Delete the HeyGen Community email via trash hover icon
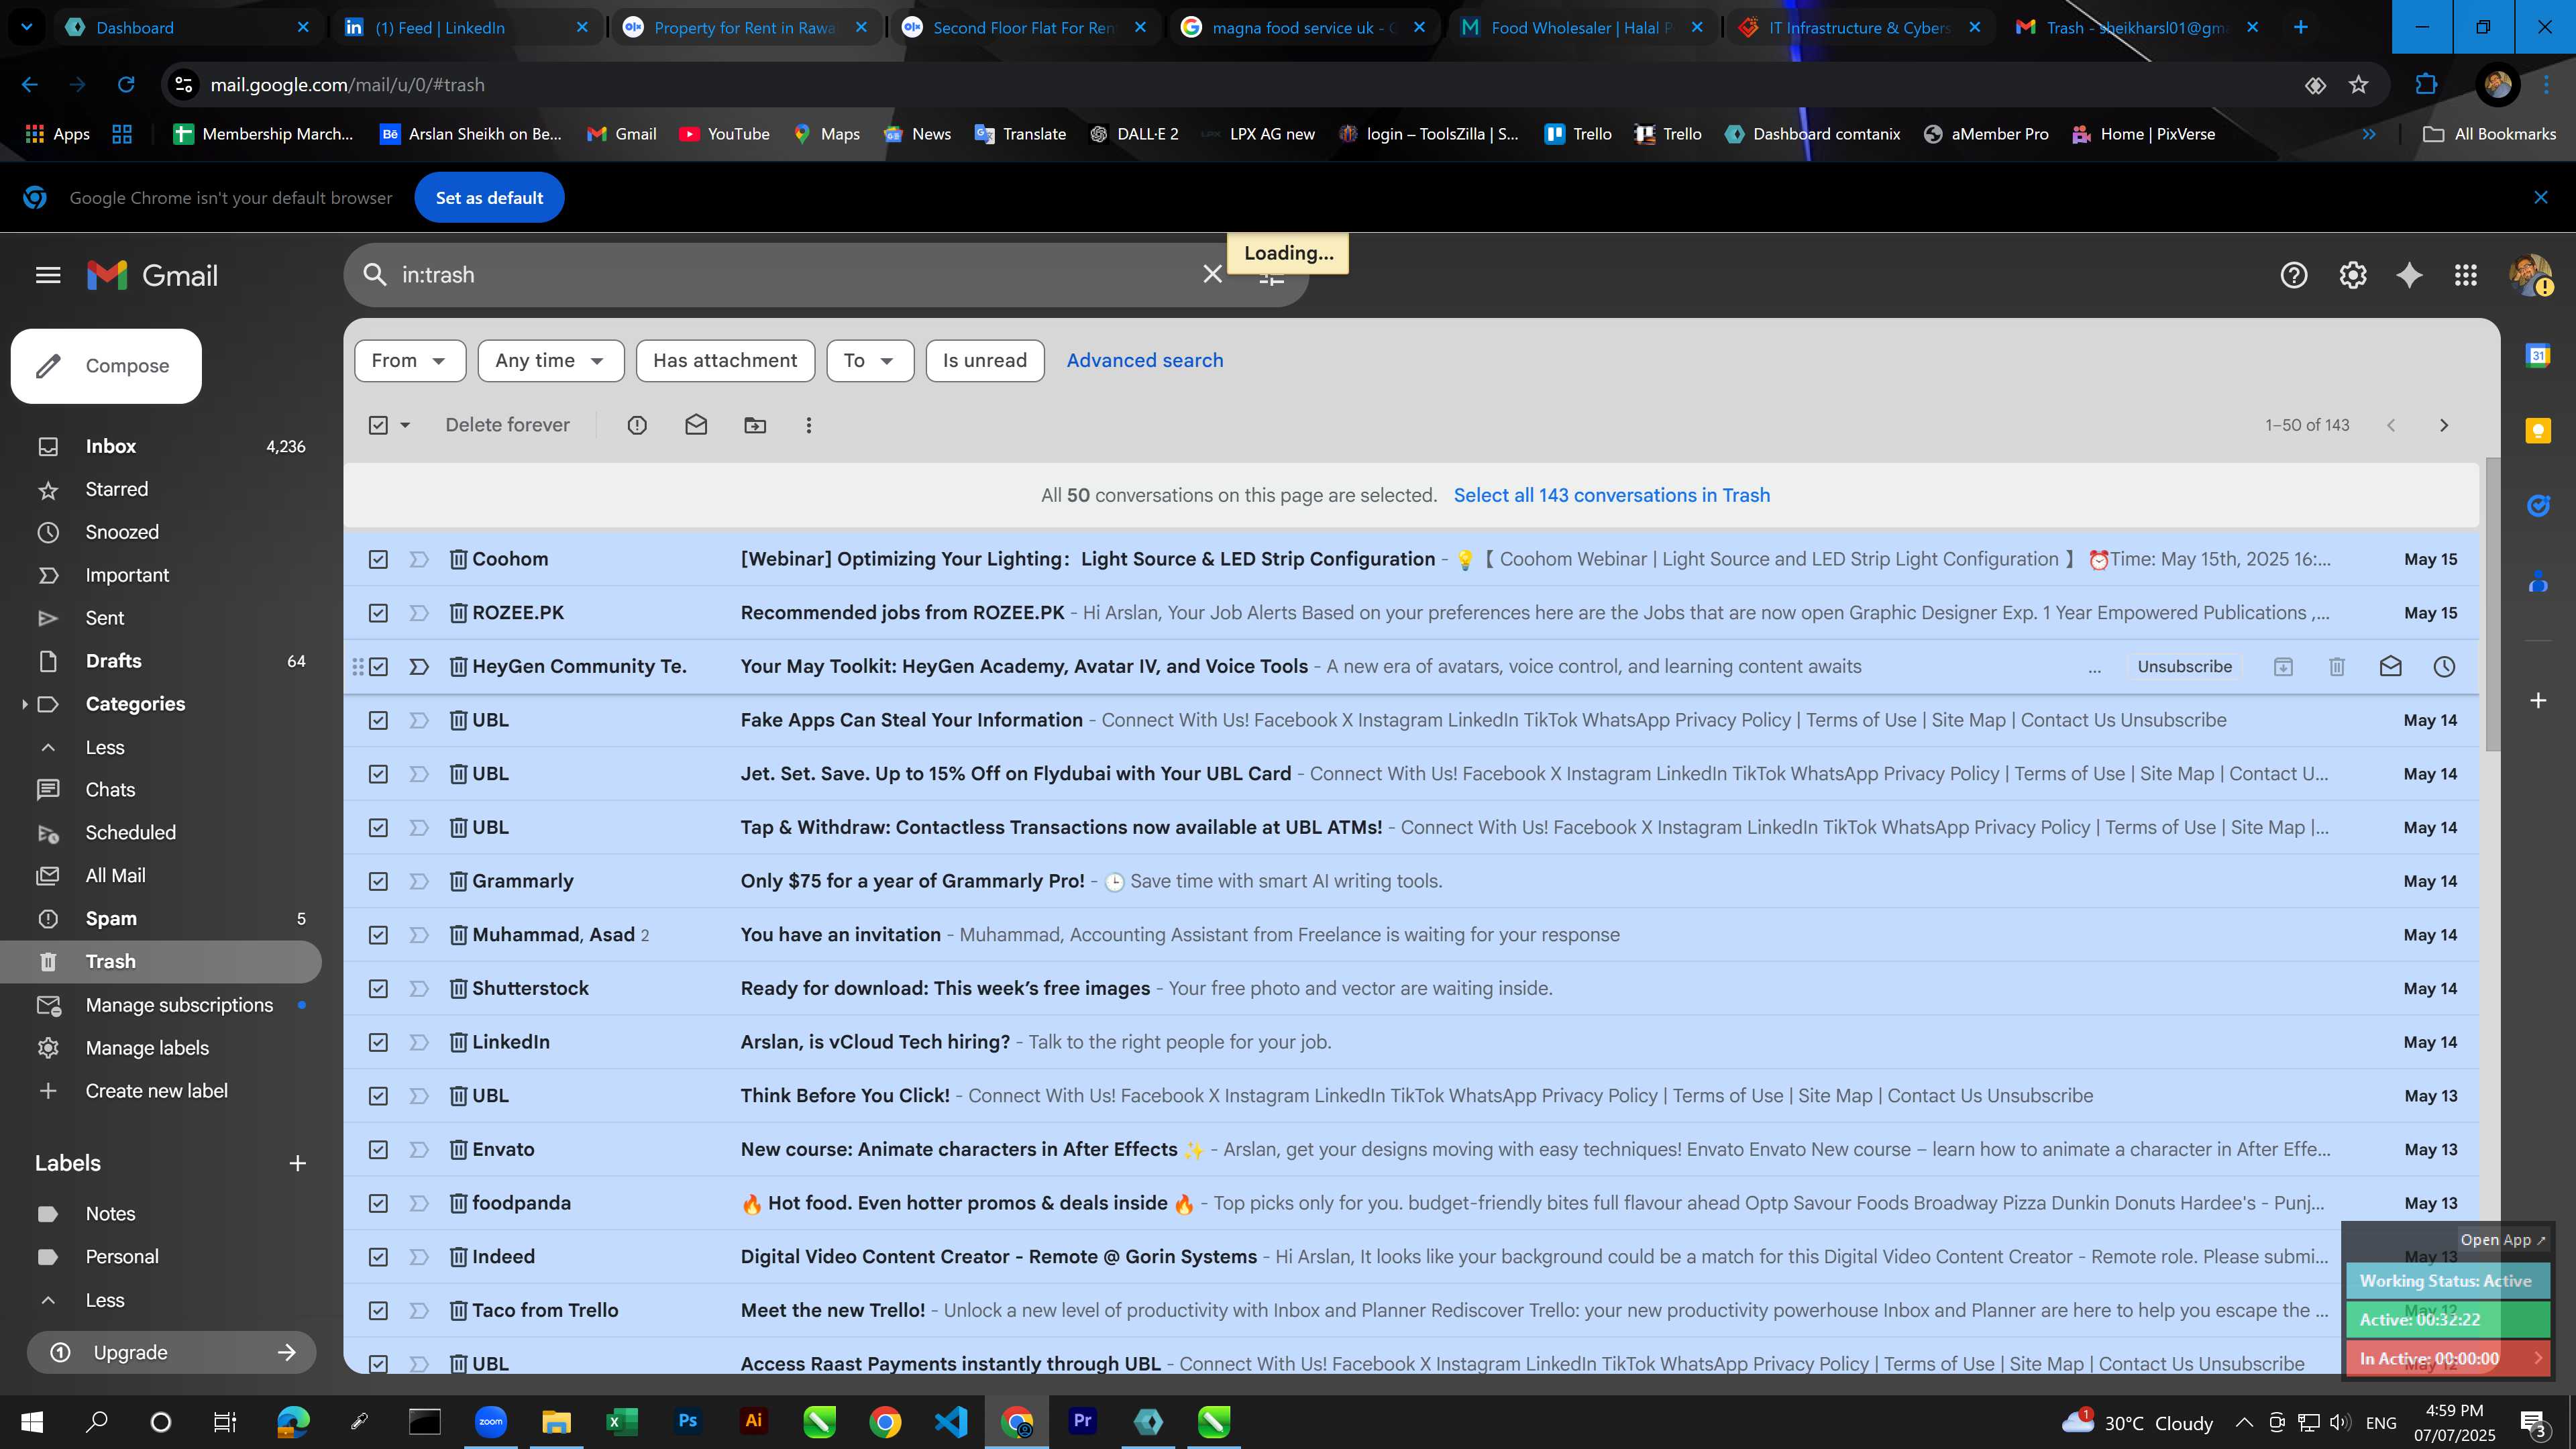Image resolution: width=2576 pixels, height=1449 pixels. (x=2337, y=666)
